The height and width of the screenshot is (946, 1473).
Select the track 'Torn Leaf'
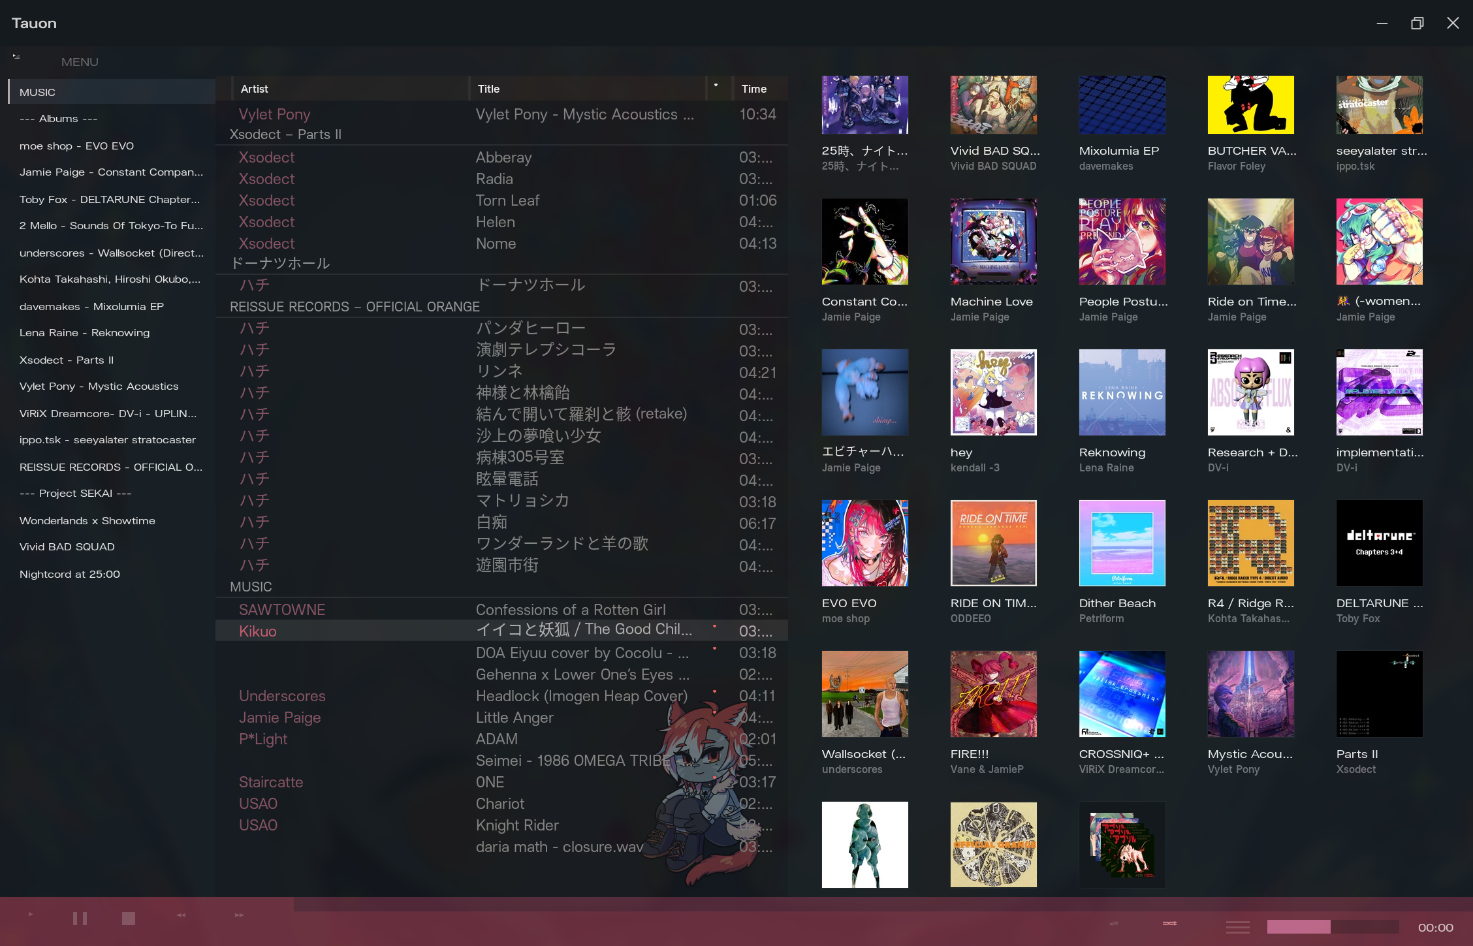[x=501, y=200]
